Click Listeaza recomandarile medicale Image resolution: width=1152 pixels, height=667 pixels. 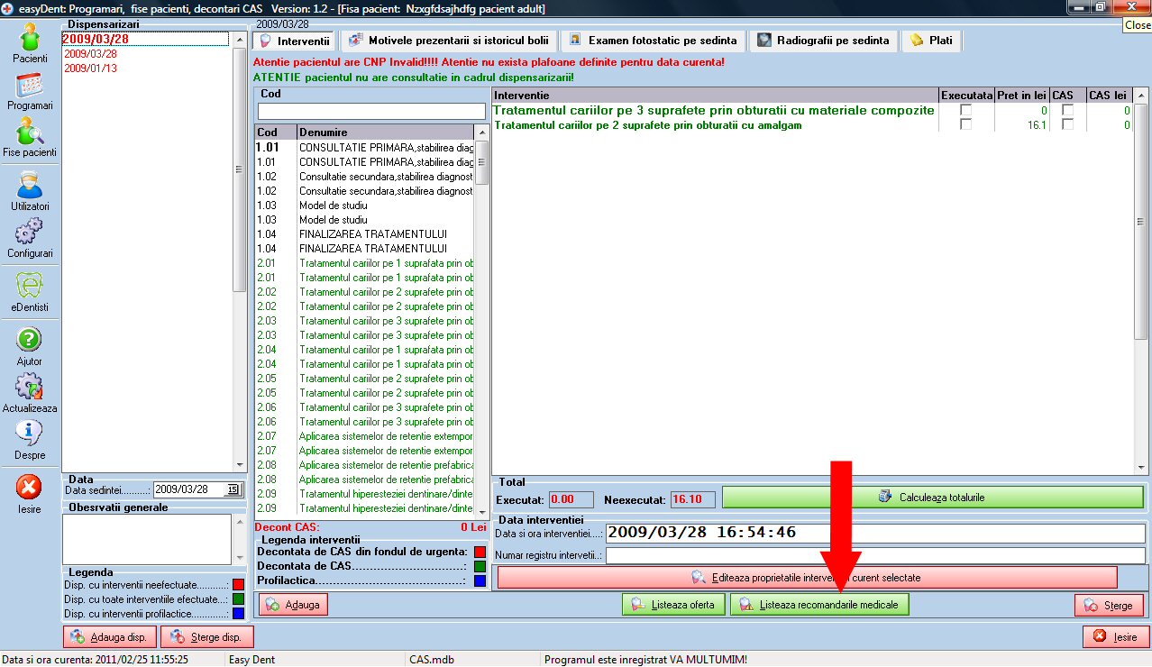point(819,604)
